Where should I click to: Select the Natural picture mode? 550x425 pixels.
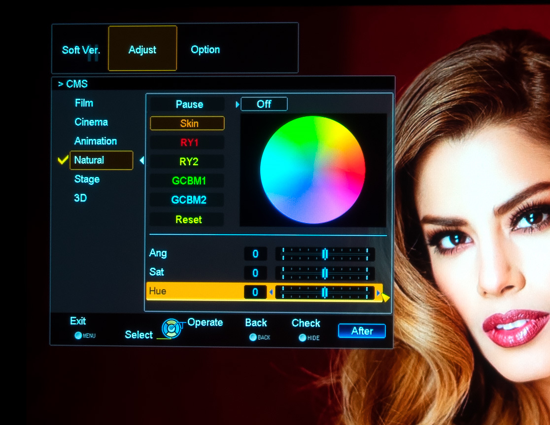point(102,160)
